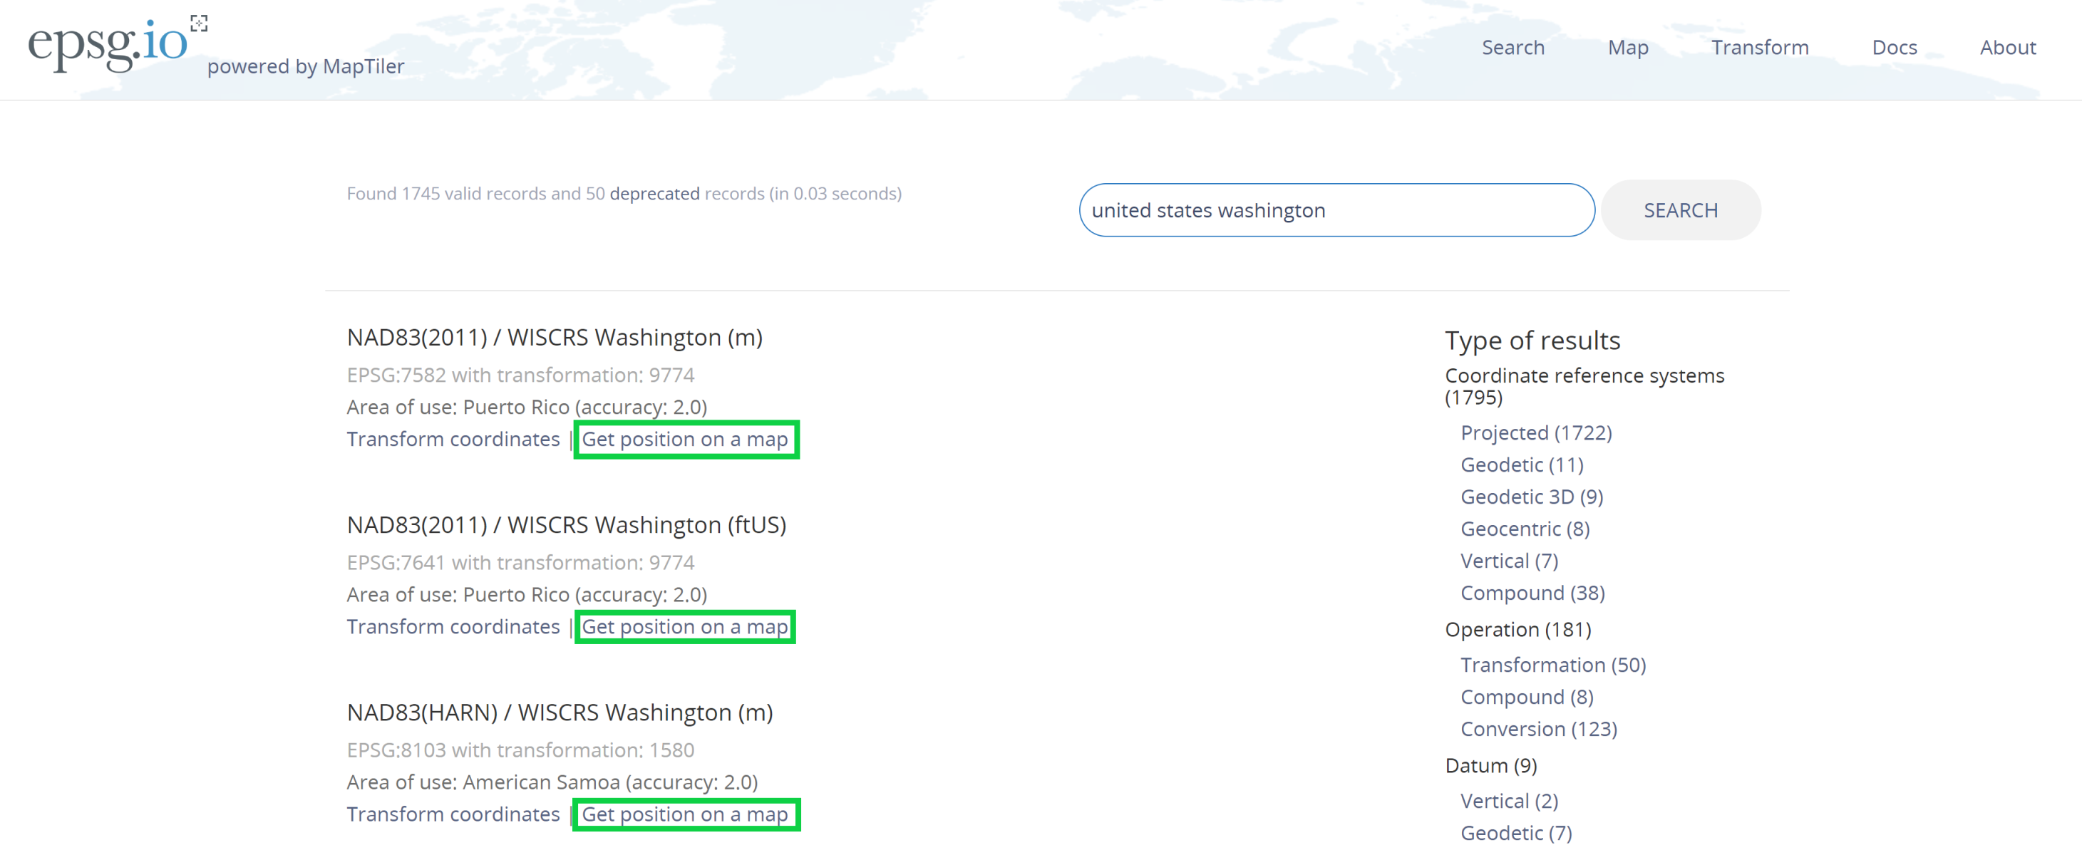This screenshot has height=845, width=2082.
Task: Open NAD83(HARN) / WISCRS Washington (m) result
Action: point(560,712)
